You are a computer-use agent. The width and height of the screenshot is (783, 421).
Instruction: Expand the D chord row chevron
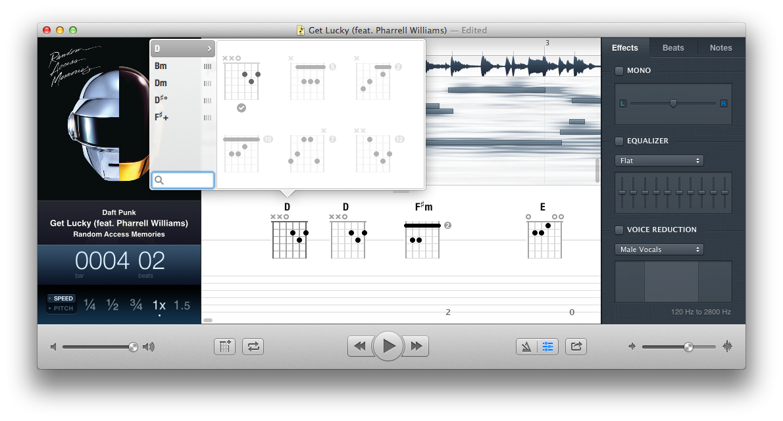point(209,49)
